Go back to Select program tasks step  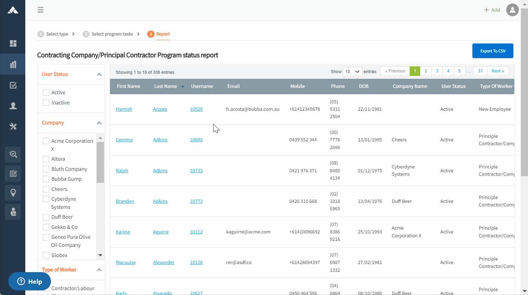pyautogui.click(x=112, y=34)
